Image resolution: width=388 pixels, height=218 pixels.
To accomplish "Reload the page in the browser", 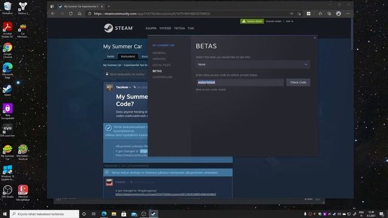I will 71,13.
